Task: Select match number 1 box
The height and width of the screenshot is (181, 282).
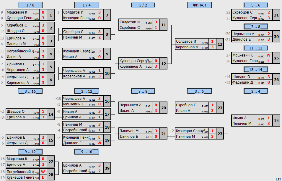Action: [51, 15]
